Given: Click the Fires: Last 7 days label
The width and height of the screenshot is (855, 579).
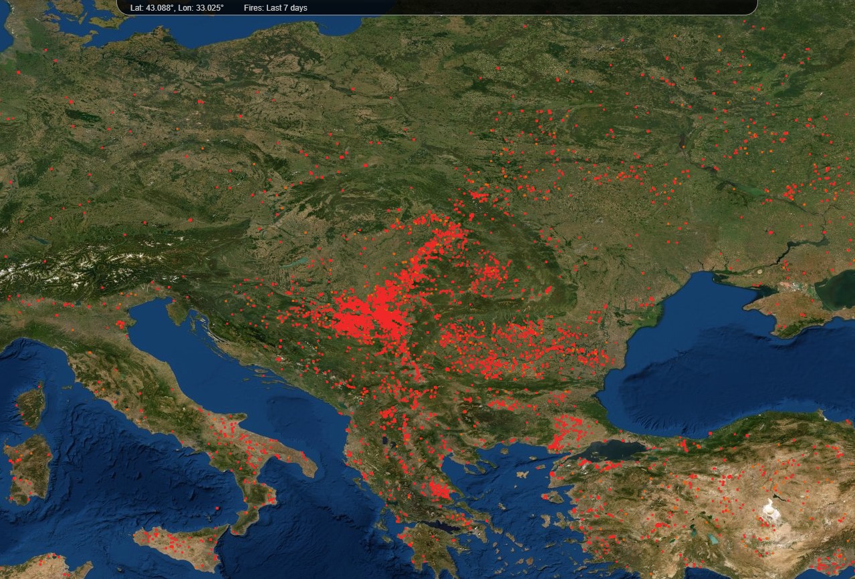Looking at the screenshot, I should point(275,8).
